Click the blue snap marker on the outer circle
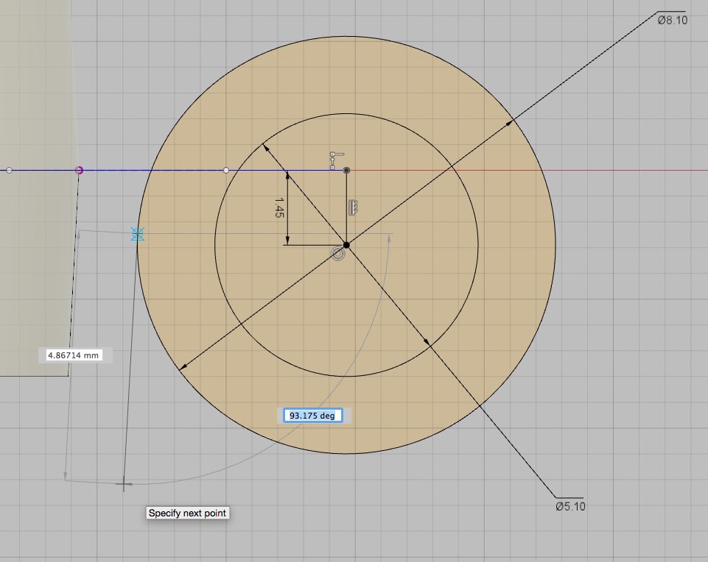 pyautogui.click(x=138, y=234)
